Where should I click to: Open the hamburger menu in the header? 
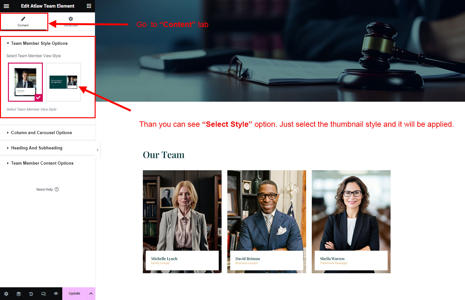pyautogui.click(x=6, y=6)
